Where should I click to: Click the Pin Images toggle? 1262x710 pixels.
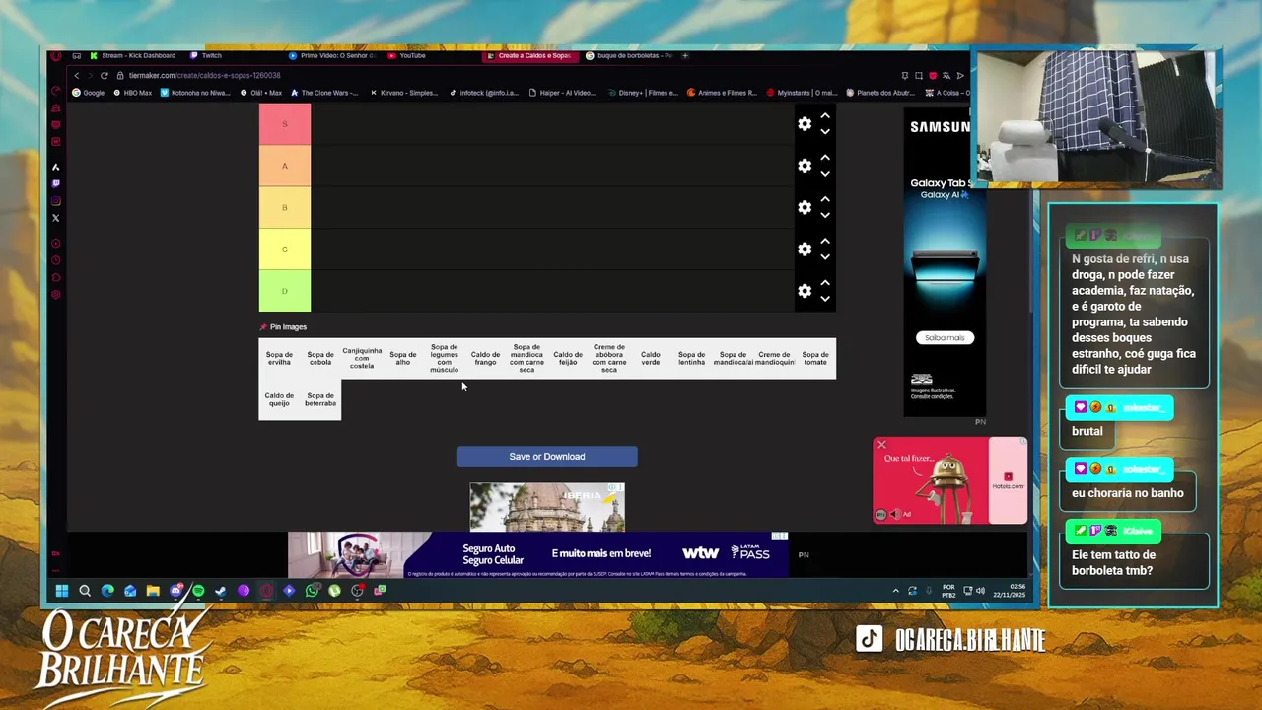click(x=283, y=326)
